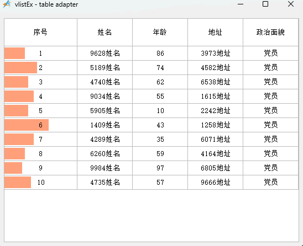Click the 年龄 column header
Viewport: 303px width, 246px height.
[160, 32]
